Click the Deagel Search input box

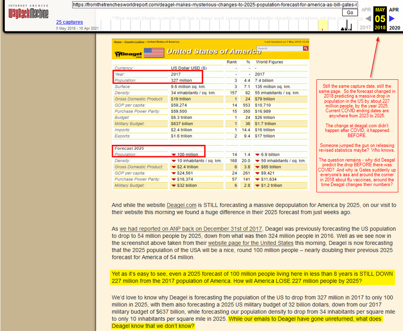click(x=280, y=48)
